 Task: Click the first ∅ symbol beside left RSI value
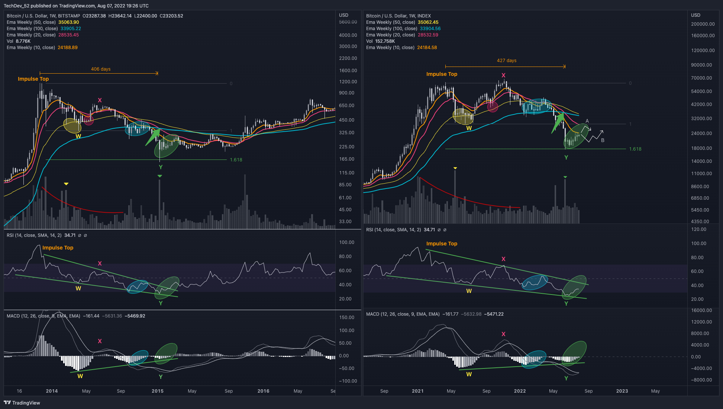pyautogui.click(x=80, y=235)
